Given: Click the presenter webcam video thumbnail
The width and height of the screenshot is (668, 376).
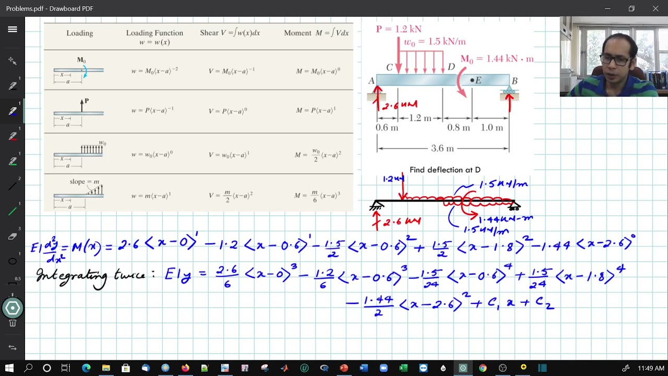Looking at the screenshot, I should coord(614,56).
